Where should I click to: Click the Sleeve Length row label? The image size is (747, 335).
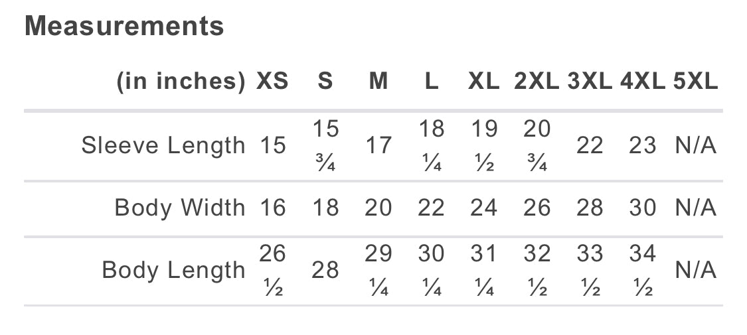[163, 145]
